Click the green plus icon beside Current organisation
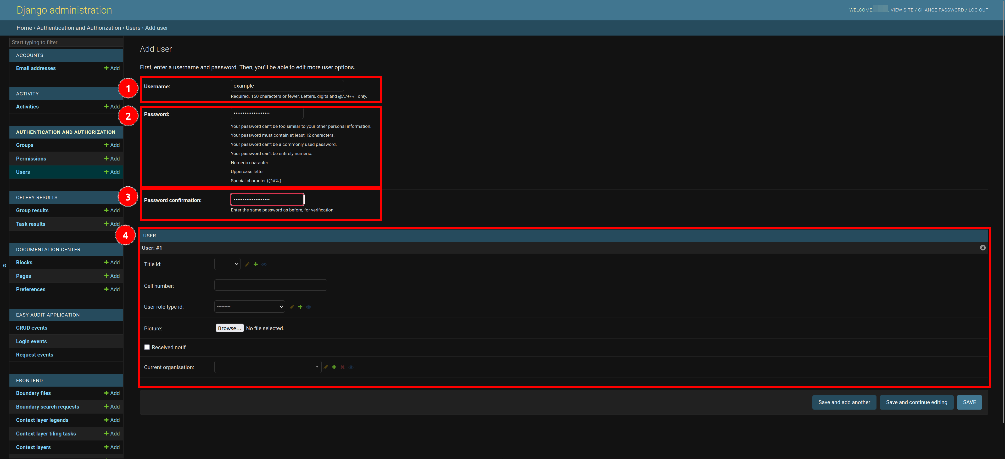 point(334,367)
